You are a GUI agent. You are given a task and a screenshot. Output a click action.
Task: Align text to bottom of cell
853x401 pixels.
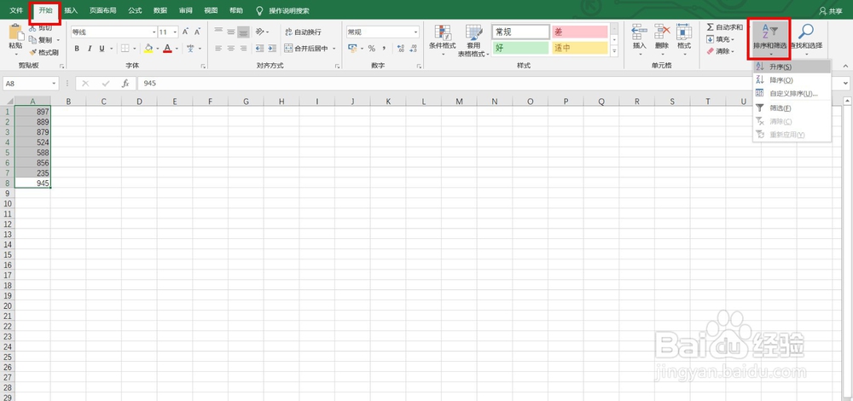[x=243, y=32]
